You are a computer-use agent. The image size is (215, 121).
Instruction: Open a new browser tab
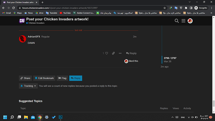pyautogui.click(x=42, y=2)
